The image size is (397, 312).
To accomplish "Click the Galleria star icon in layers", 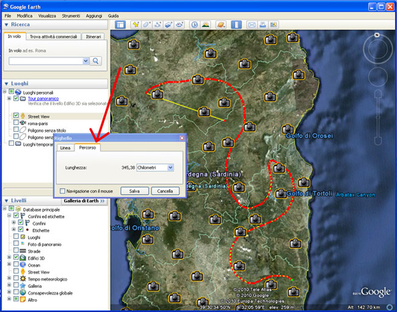I will click(x=23, y=286).
